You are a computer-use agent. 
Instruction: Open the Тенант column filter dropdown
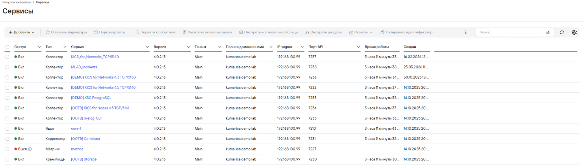219,47
